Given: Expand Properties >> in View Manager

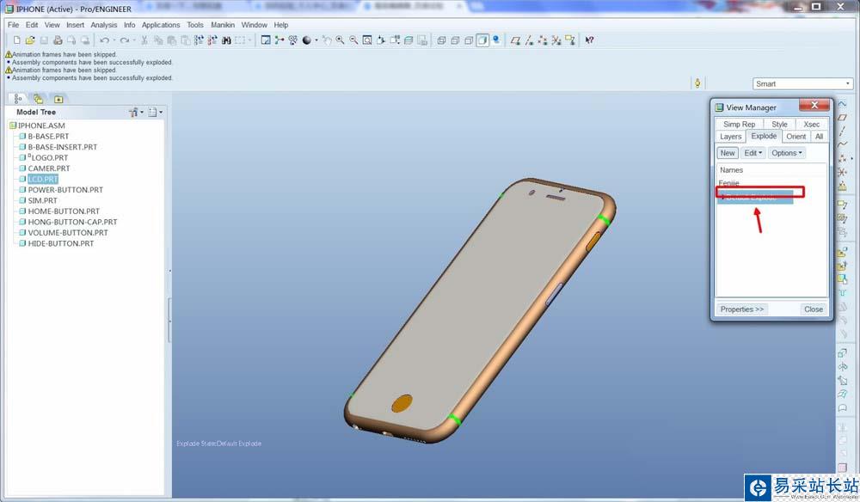Looking at the screenshot, I should pyautogui.click(x=742, y=309).
